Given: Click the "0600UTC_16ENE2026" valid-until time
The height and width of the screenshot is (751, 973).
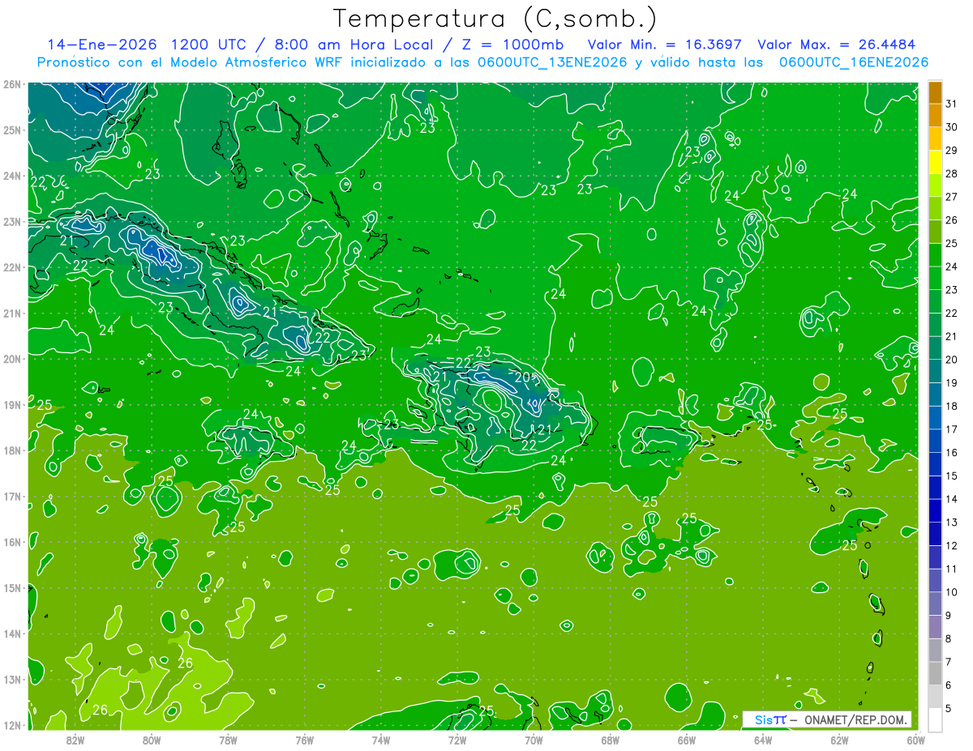Looking at the screenshot, I should click(x=854, y=62).
